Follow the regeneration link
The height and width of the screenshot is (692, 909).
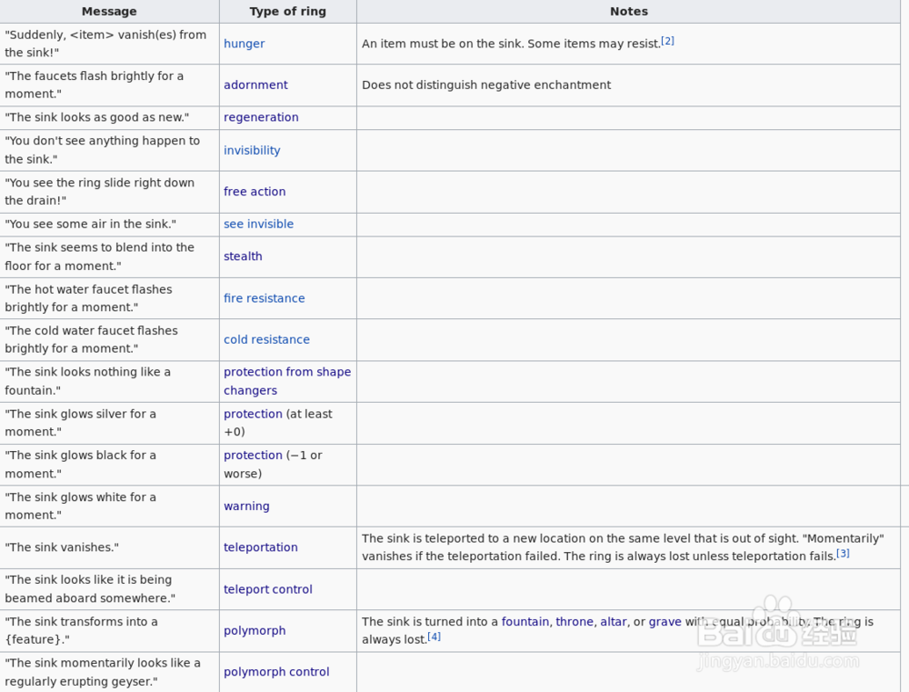[261, 117]
